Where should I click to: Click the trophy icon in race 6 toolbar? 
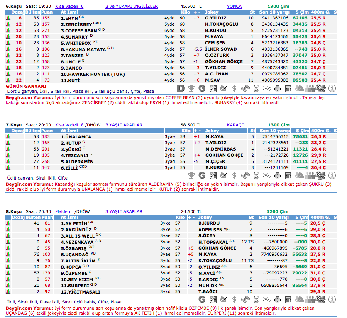click(191, 88)
